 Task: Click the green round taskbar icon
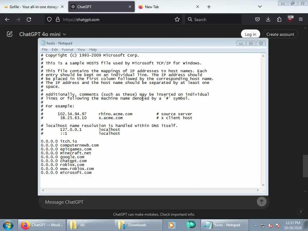tap(191, 225)
